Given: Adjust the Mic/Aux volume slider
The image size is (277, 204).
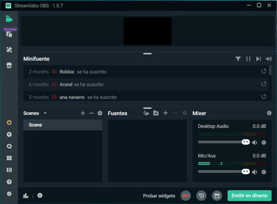Looking at the screenshot, I should (224, 171).
